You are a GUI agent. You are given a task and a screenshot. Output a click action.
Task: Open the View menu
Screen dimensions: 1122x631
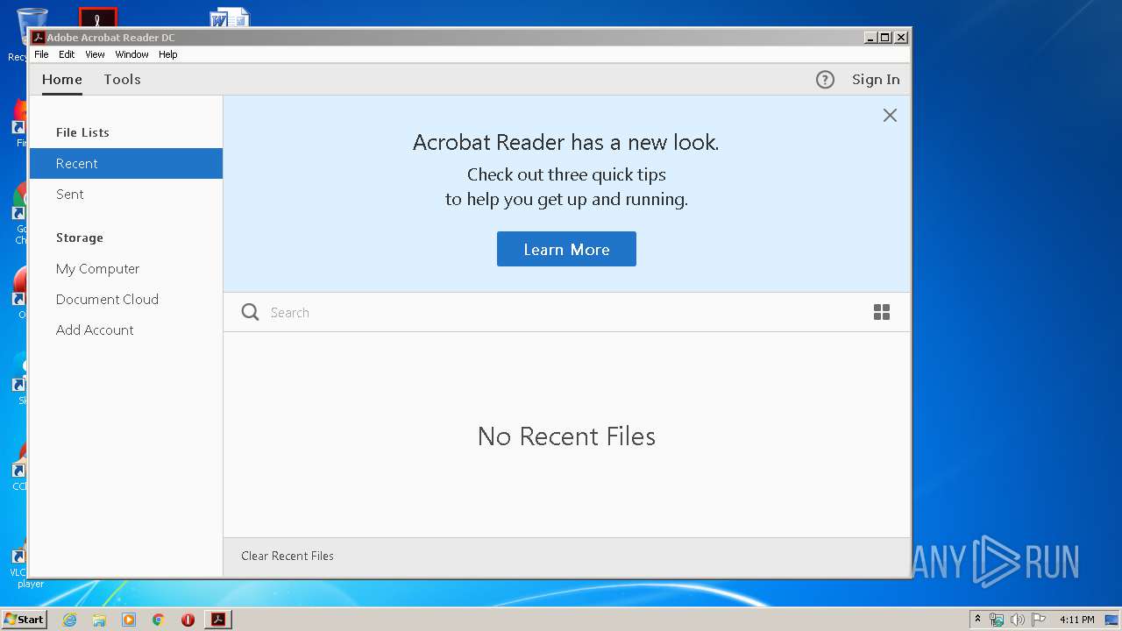(x=95, y=54)
